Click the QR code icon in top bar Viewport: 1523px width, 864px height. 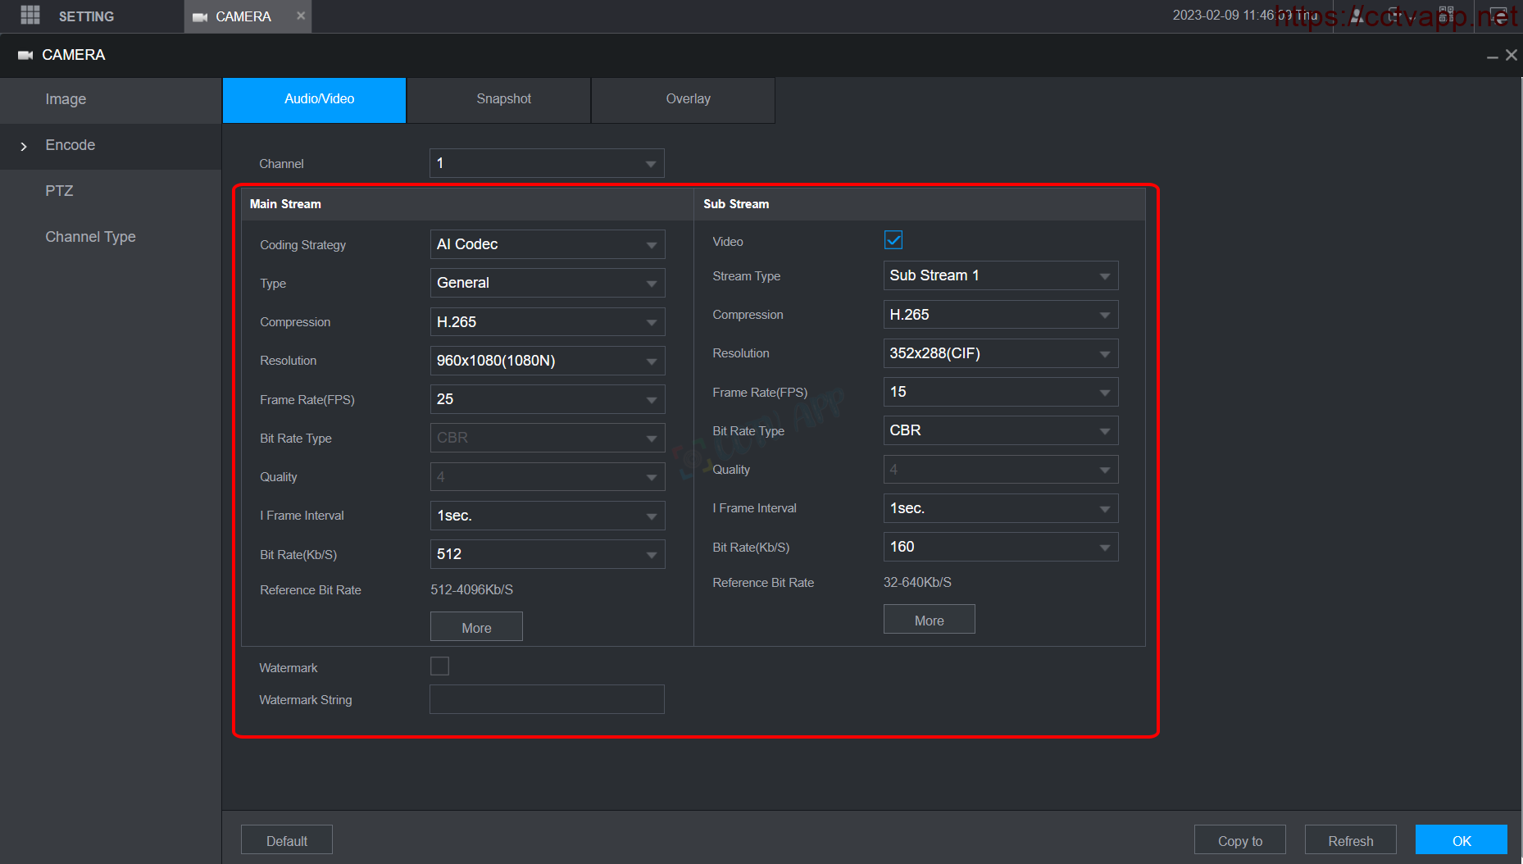1446,16
